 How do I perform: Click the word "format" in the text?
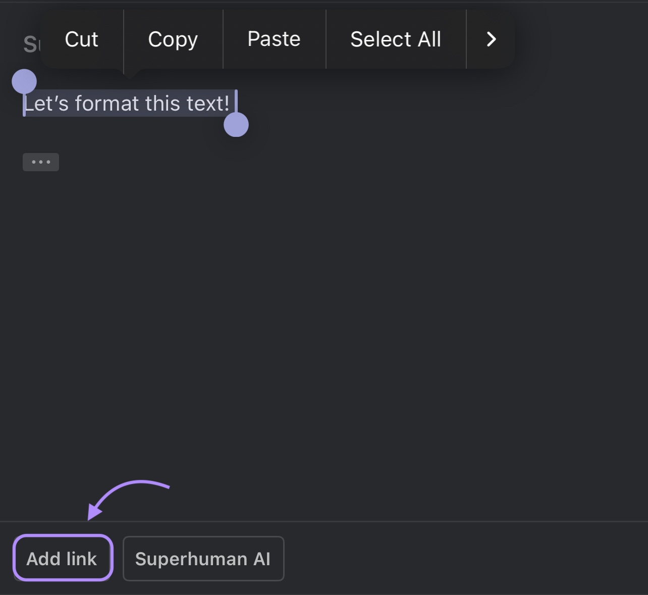(107, 104)
